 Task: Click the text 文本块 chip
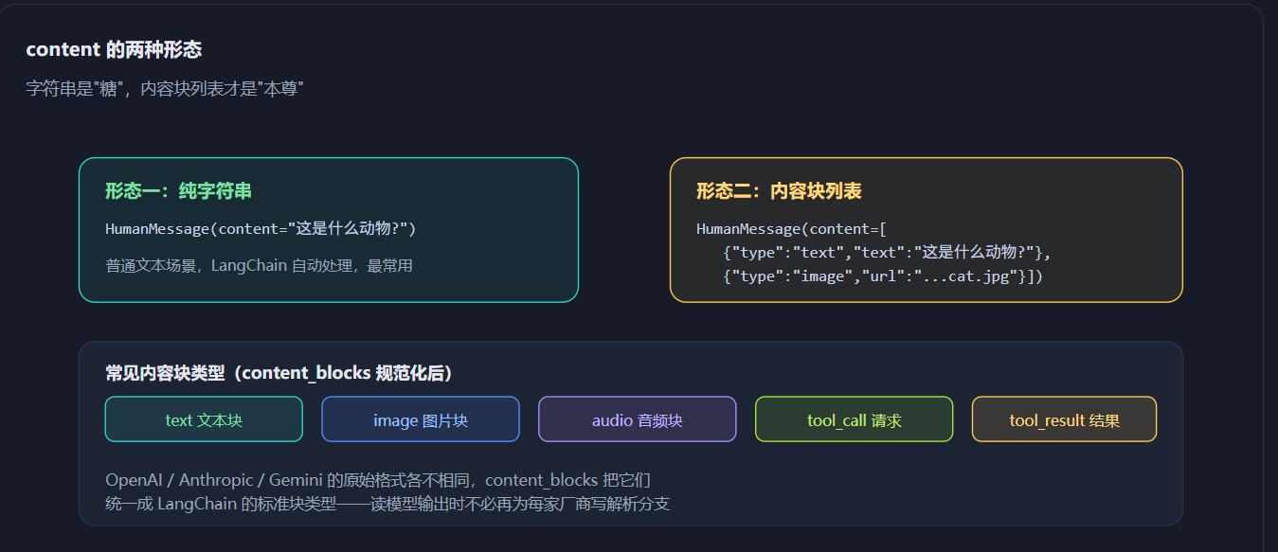[204, 419]
